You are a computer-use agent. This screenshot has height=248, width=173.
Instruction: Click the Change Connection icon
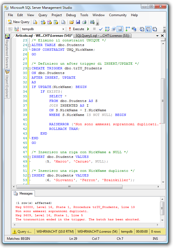tap(16, 29)
